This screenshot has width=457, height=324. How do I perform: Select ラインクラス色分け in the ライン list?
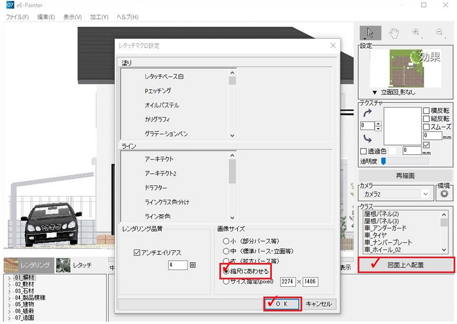pos(167,202)
